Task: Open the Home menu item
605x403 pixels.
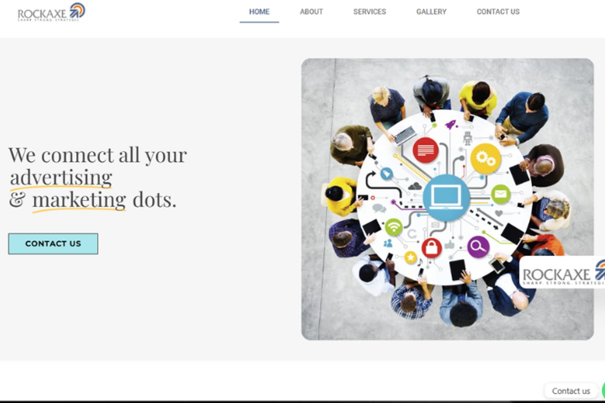Action: click(259, 12)
